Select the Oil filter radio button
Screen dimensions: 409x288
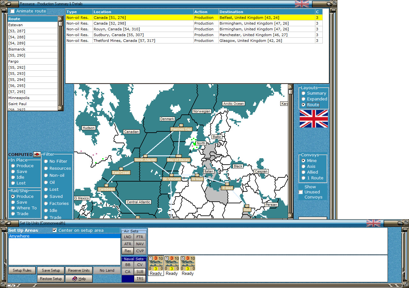tap(46, 182)
